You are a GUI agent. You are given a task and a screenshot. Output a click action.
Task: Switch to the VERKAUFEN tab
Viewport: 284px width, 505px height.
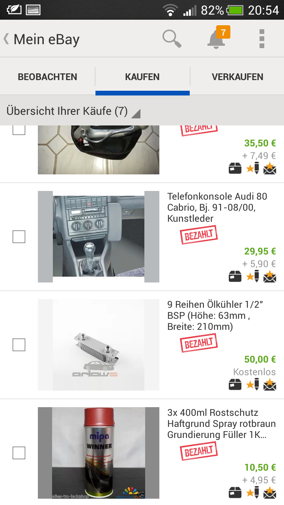(x=237, y=77)
